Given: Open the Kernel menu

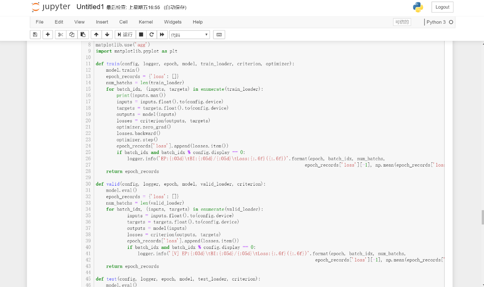Looking at the screenshot, I should (x=146, y=22).
